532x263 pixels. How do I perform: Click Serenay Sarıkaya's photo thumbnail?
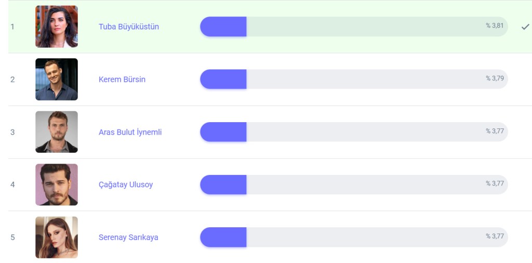pos(57,237)
